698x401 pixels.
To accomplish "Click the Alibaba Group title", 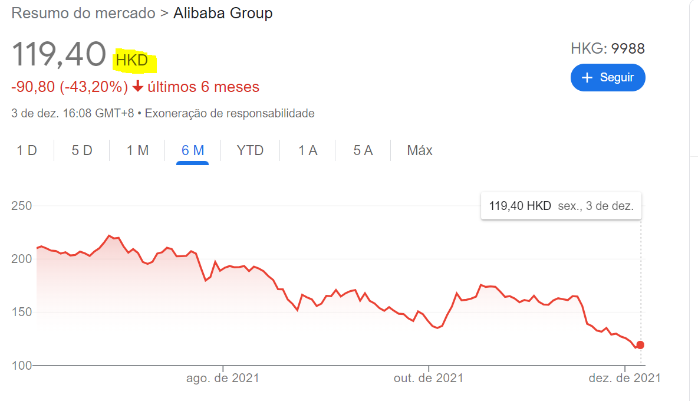I will point(223,13).
